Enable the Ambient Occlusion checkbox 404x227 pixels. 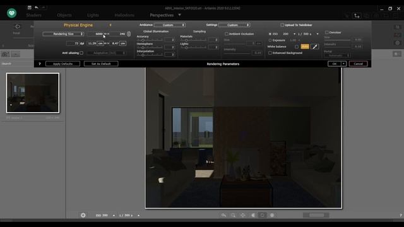(226, 34)
